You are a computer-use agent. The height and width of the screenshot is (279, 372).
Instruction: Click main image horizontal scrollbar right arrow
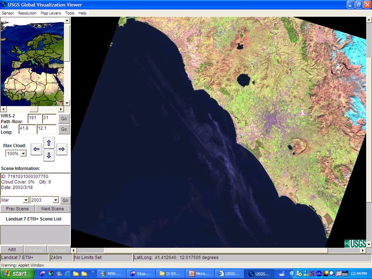click(363, 251)
